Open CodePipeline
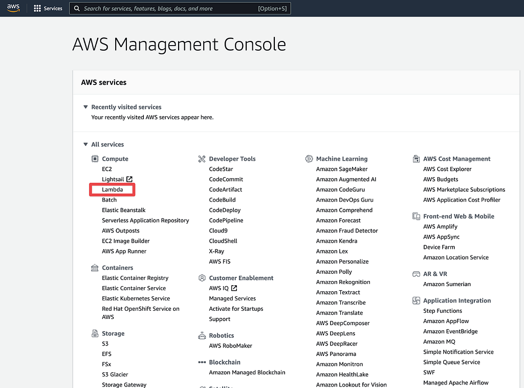 [226, 221]
